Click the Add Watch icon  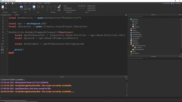[x=59, y=7]
